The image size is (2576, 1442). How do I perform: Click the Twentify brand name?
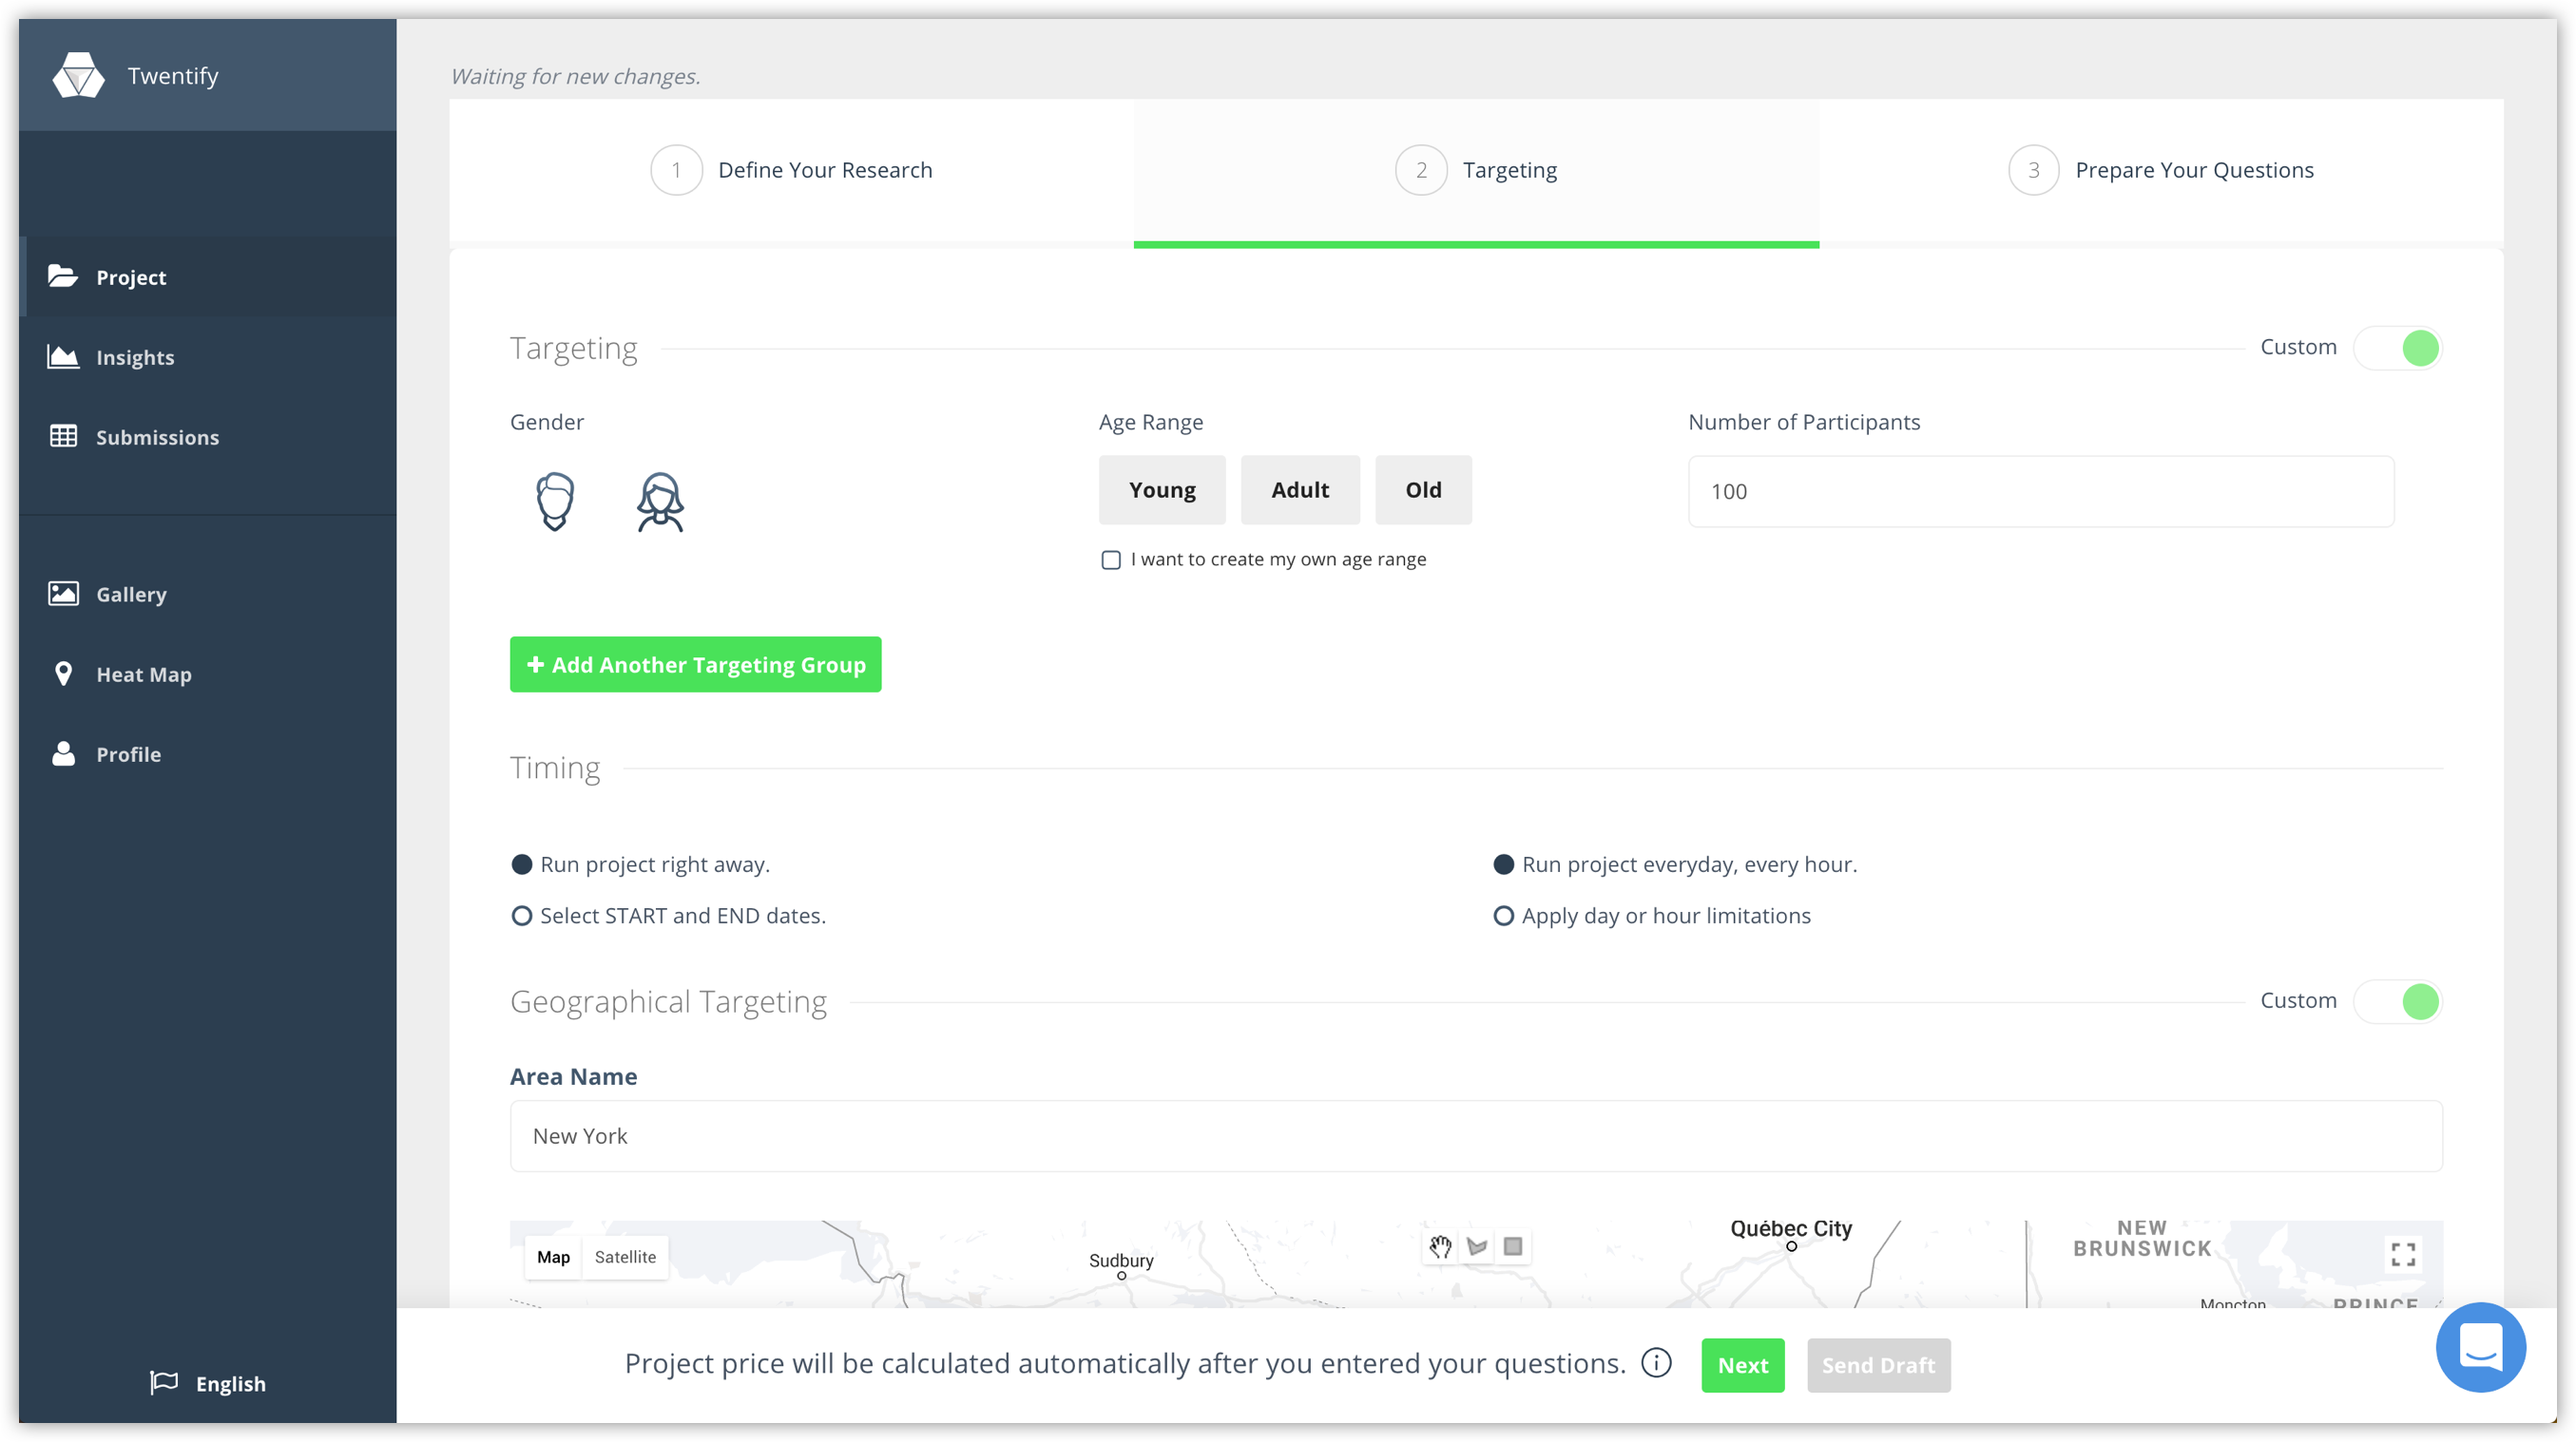coord(173,76)
